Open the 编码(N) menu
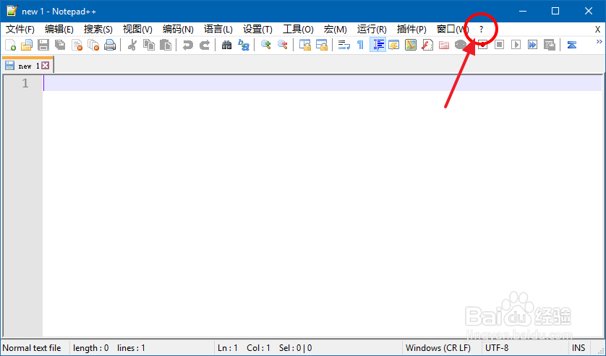 (x=178, y=30)
